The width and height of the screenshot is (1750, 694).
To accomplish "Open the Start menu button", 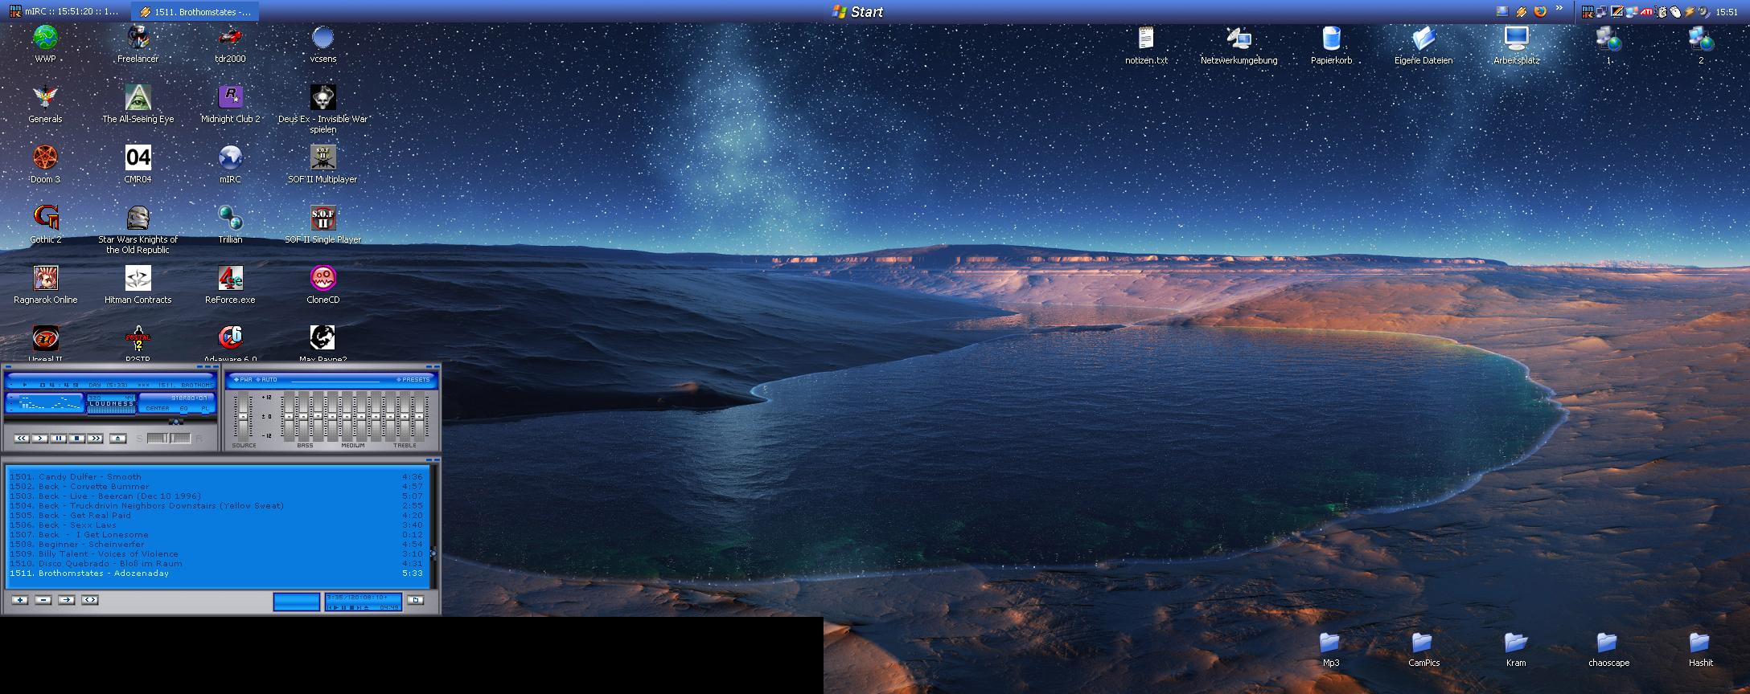I will pos(857,11).
